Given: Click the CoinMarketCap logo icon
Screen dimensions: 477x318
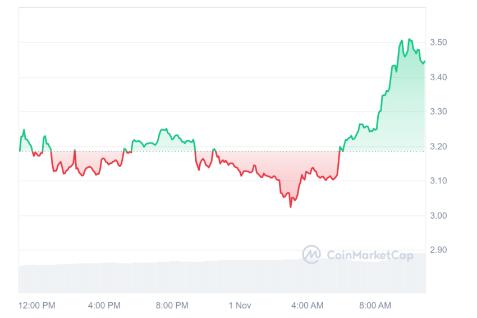Looking at the screenshot, I should (x=311, y=254).
